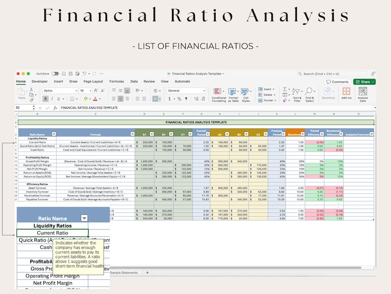
Task: Toggle Merge and Center button
Action: (155, 99)
